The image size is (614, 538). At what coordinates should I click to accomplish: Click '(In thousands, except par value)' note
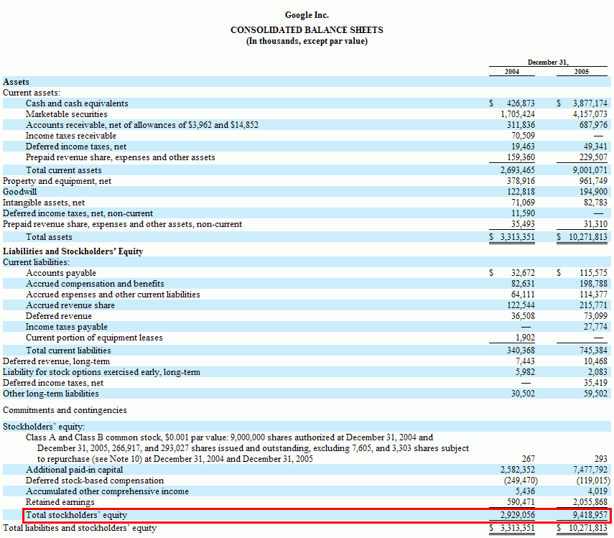coord(307,41)
